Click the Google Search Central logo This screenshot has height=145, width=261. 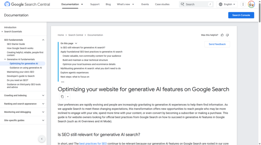point(27,4)
